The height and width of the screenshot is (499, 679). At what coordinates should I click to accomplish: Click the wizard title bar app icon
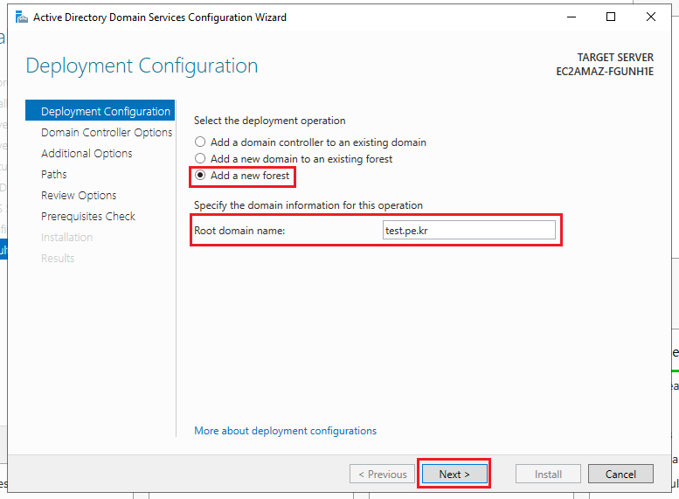click(x=21, y=17)
